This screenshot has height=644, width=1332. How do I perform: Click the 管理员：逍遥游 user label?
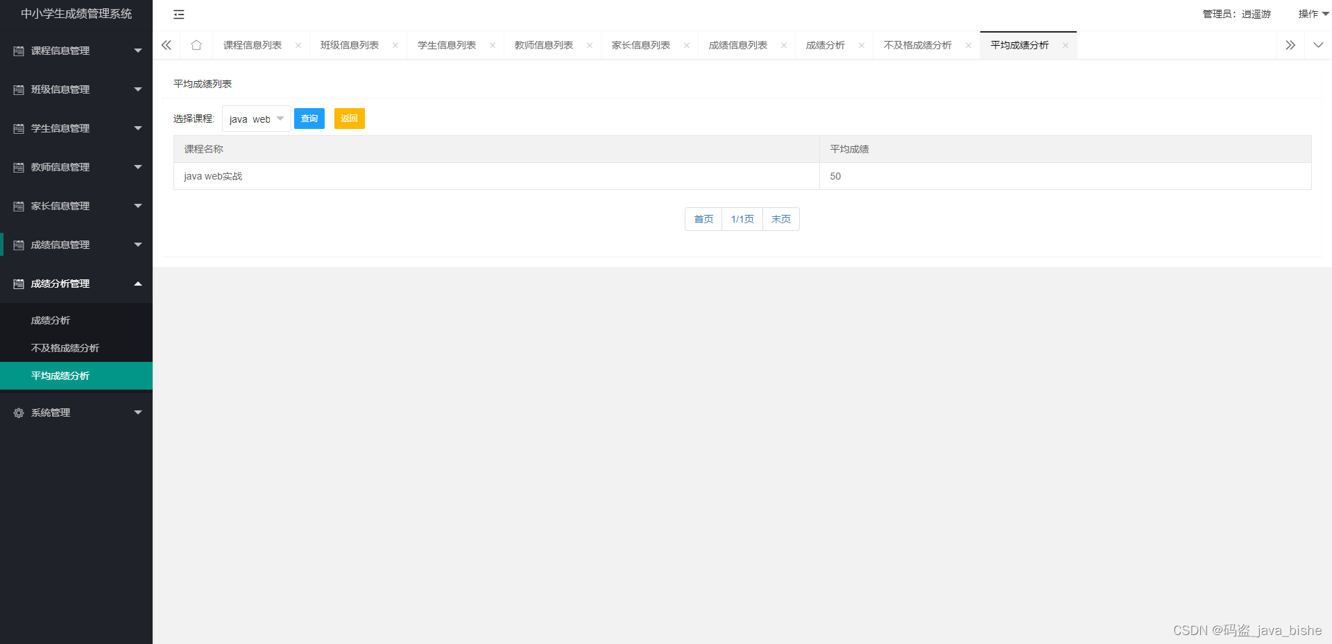(x=1237, y=14)
